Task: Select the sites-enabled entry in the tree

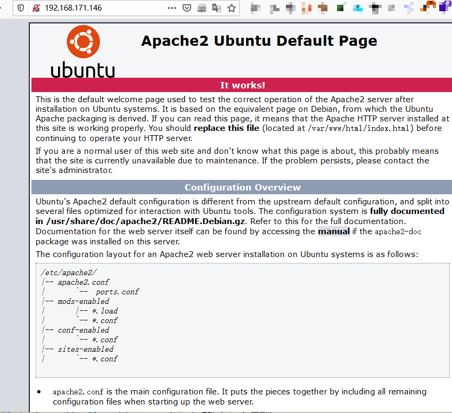Action: pyautogui.click(x=86, y=349)
